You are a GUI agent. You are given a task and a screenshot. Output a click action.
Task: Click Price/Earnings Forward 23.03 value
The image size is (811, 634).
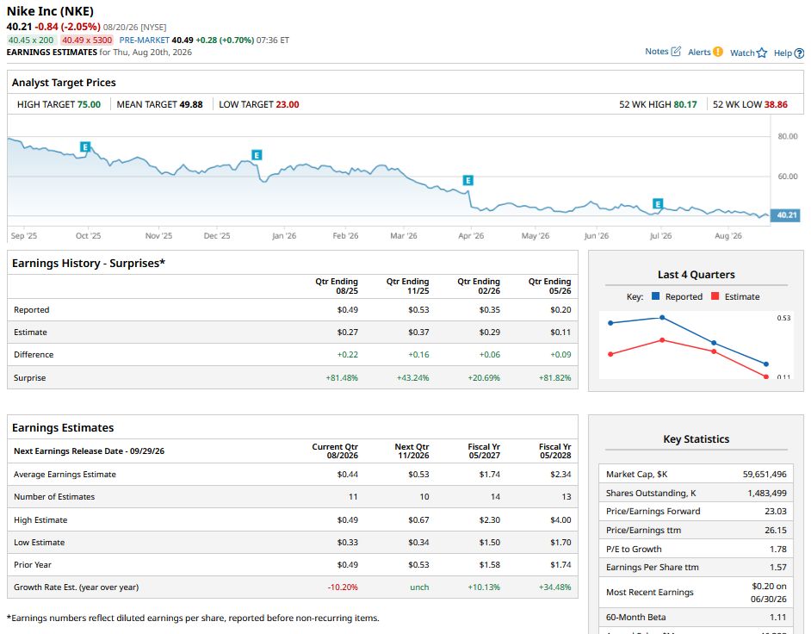[x=776, y=512]
